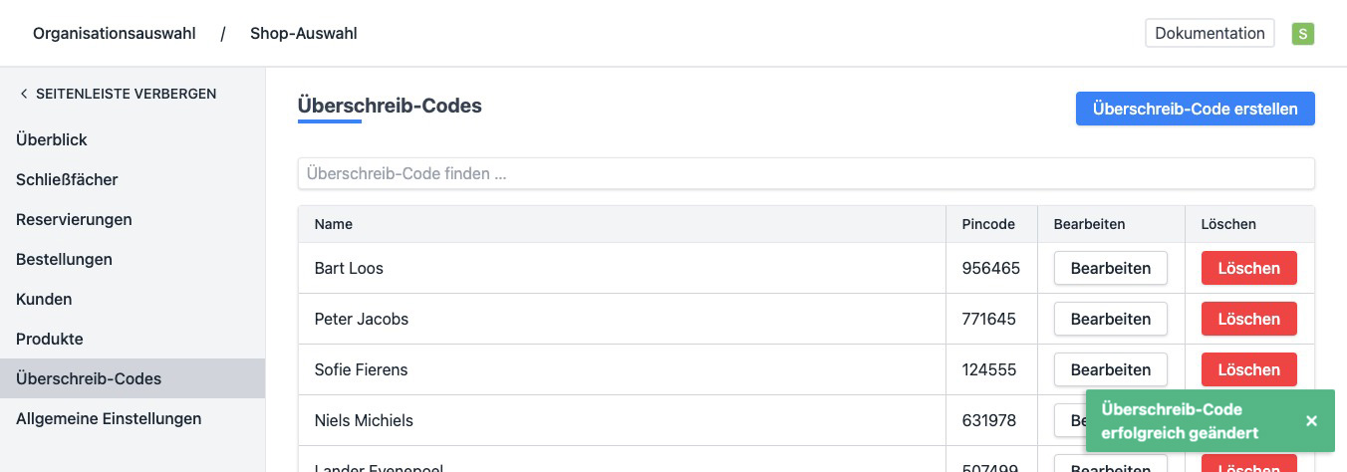Viewport: 1347px width, 472px height.
Task: Click the green S user avatar
Action: coord(1302,34)
